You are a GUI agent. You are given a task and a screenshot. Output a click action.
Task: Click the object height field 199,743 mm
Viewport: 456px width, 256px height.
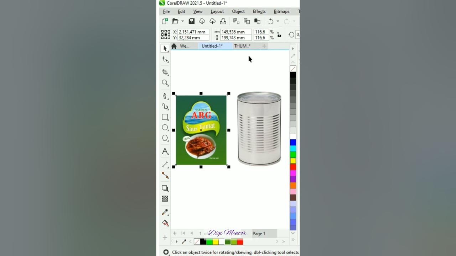click(x=236, y=38)
